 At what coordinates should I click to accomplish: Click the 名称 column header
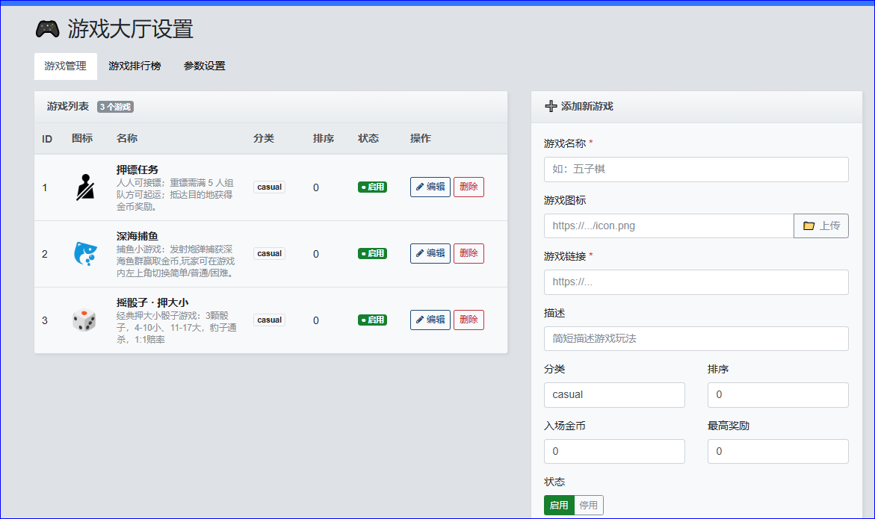point(127,138)
